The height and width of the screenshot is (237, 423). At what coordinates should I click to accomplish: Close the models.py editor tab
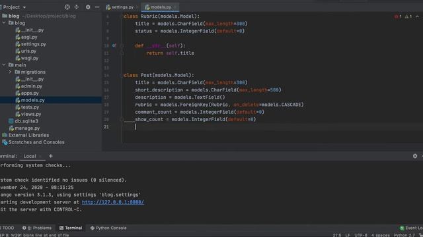tap(175, 7)
